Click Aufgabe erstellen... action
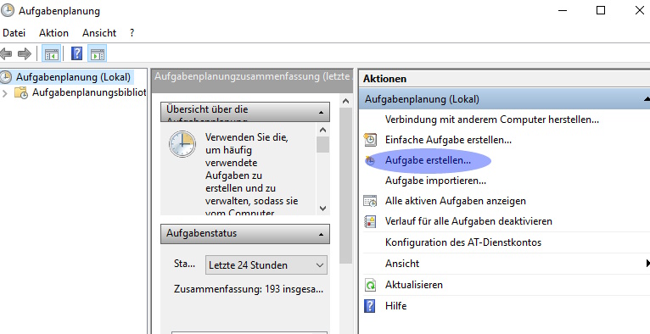The image size is (650, 334). click(x=428, y=160)
